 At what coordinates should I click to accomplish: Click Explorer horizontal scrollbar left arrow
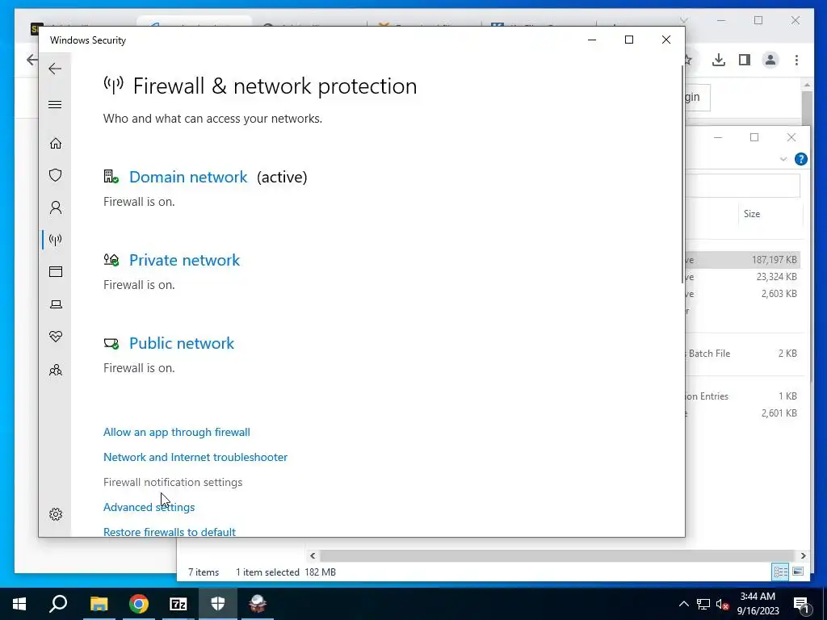(313, 555)
